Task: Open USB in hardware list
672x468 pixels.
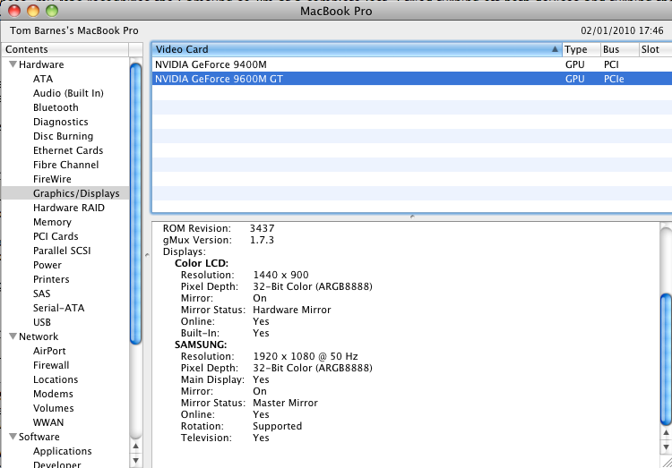Action: coord(42,322)
